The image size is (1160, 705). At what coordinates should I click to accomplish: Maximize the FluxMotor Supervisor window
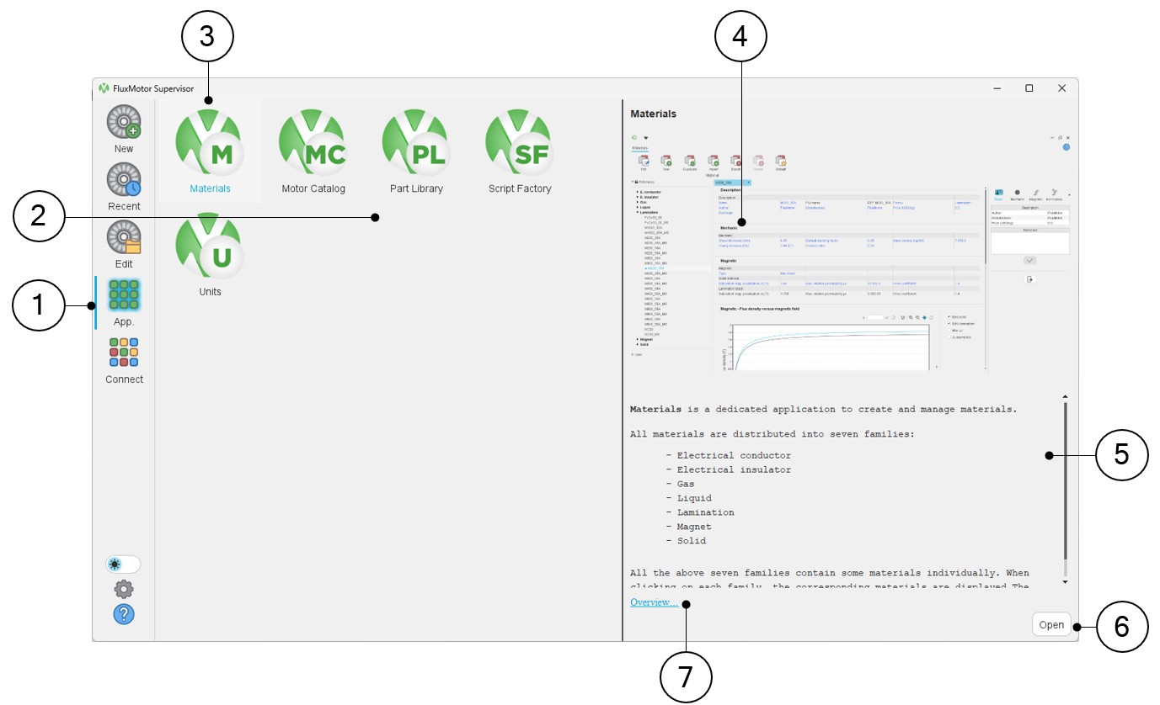click(x=1029, y=88)
